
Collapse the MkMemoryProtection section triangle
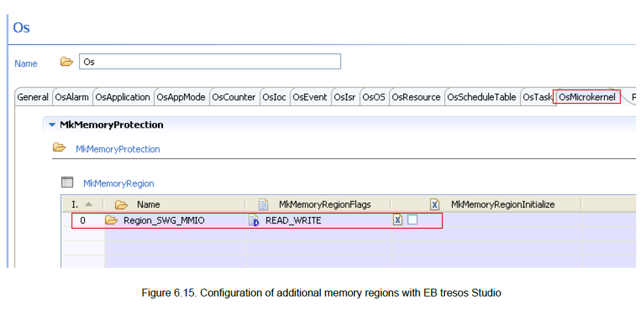52,125
